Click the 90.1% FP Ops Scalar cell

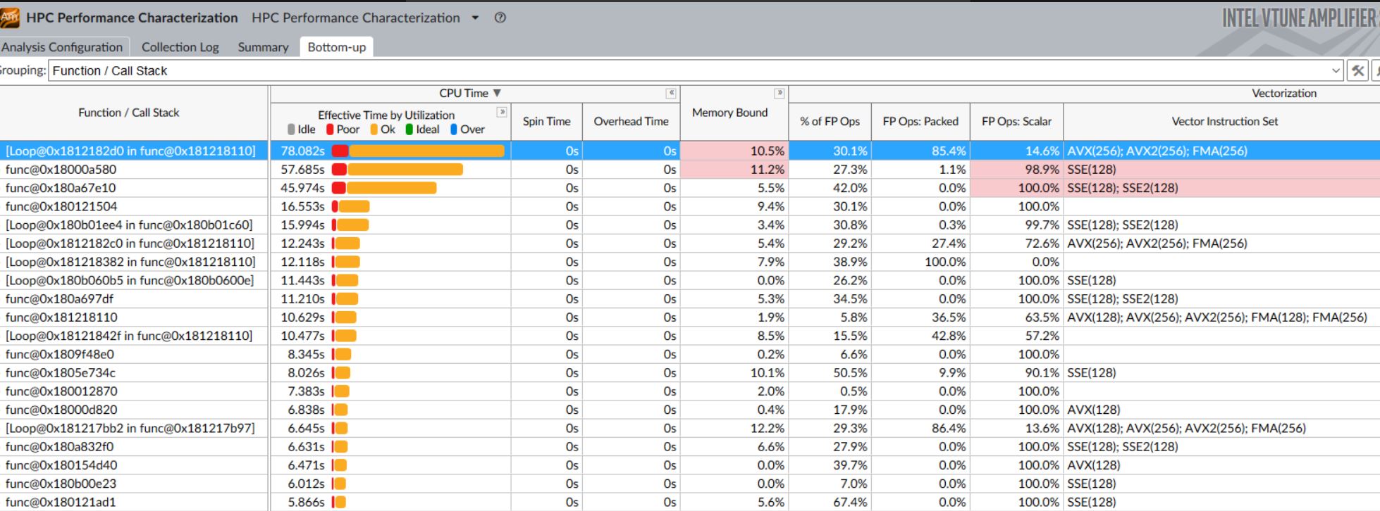(x=1016, y=373)
